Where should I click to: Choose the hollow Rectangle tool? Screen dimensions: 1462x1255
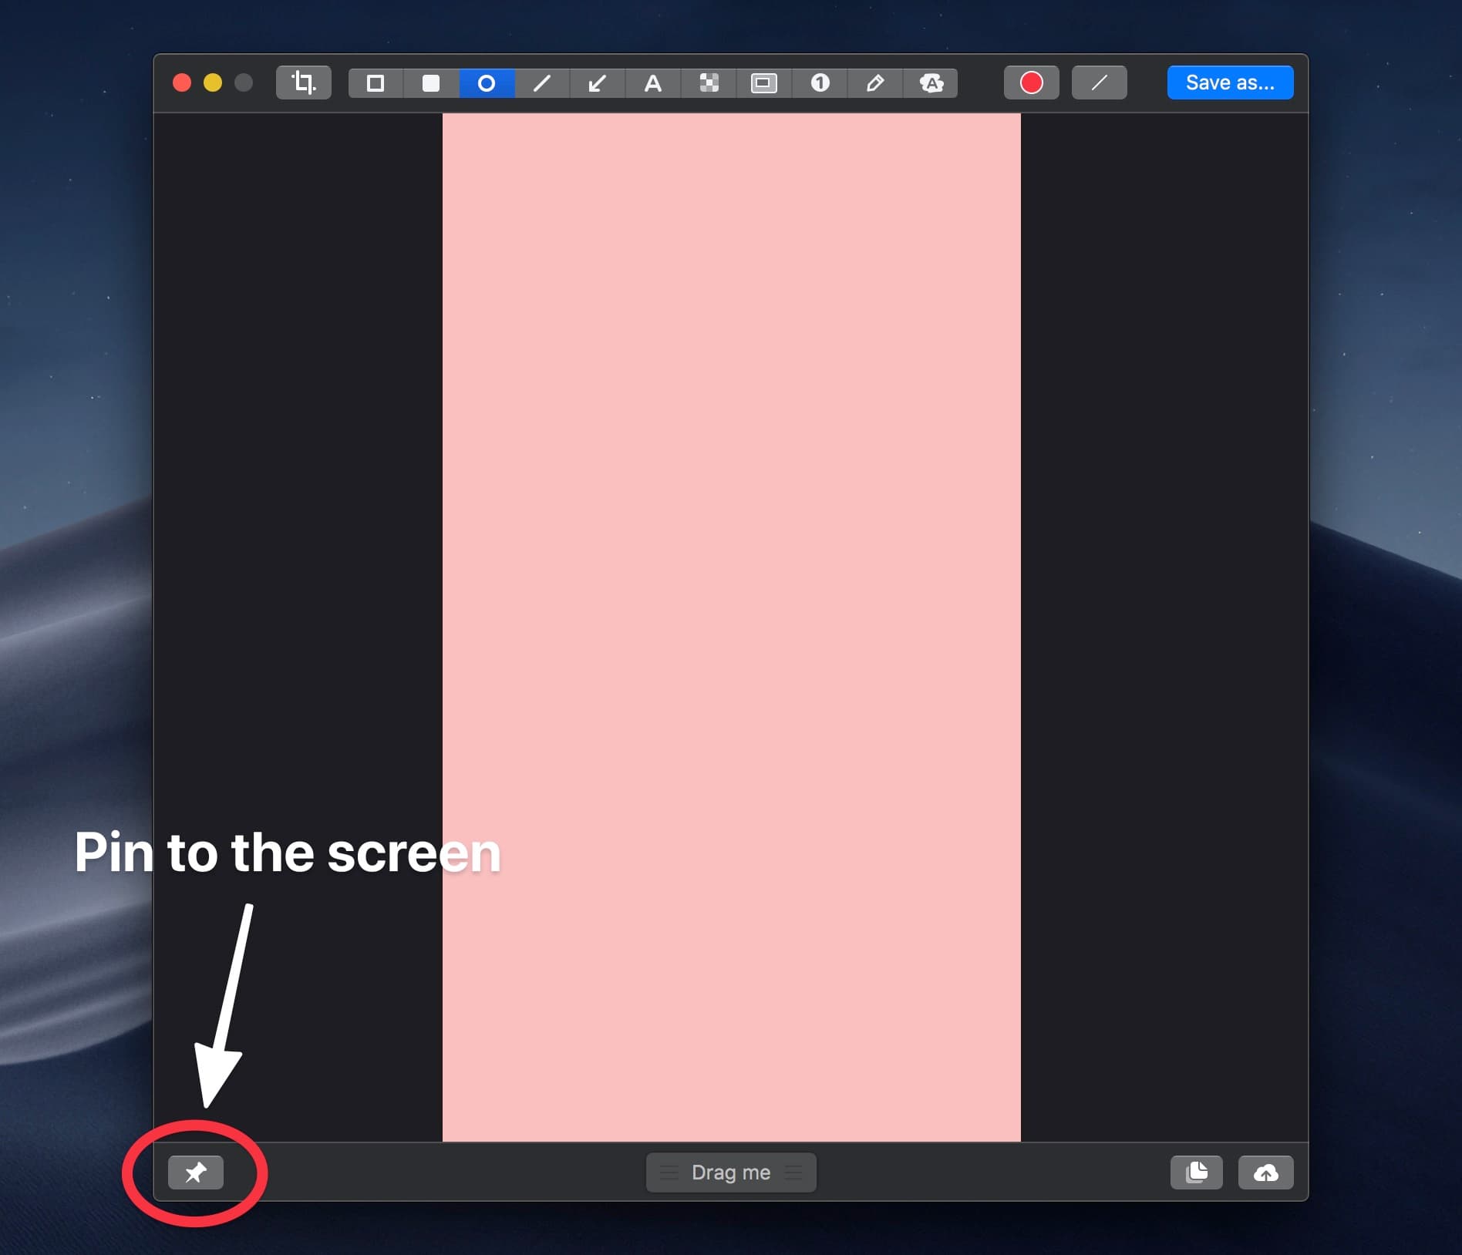[x=376, y=82]
